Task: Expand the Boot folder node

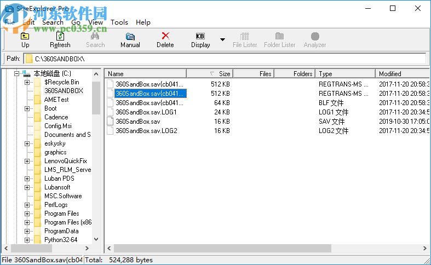Action: pos(27,108)
